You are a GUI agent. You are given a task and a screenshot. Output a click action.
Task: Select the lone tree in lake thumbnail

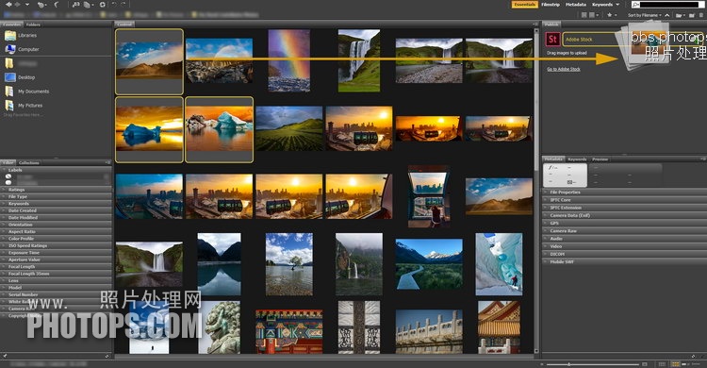pyautogui.click(x=289, y=264)
